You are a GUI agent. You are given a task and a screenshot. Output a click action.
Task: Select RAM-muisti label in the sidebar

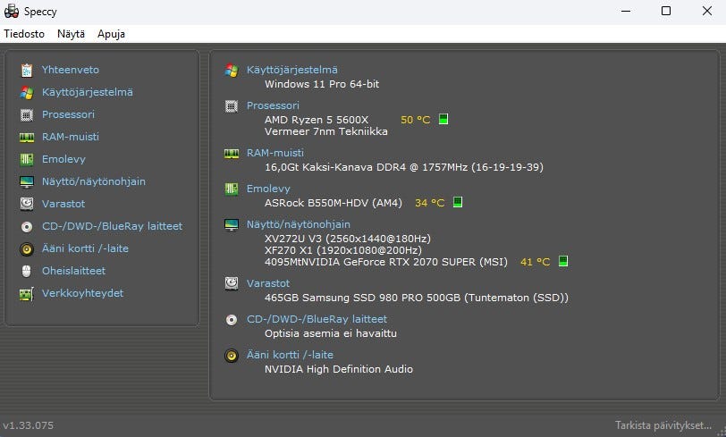pyautogui.click(x=71, y=137)
